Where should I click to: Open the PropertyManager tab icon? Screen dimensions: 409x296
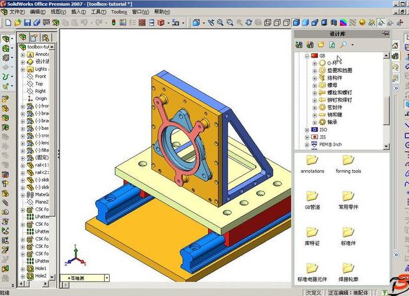click(36, 37)
